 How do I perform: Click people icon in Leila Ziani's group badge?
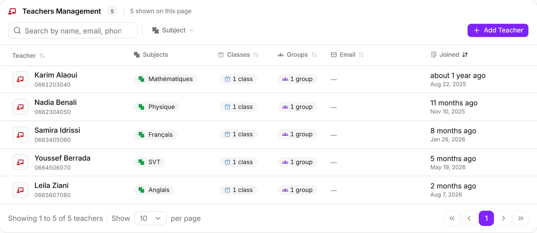(285, 190)
